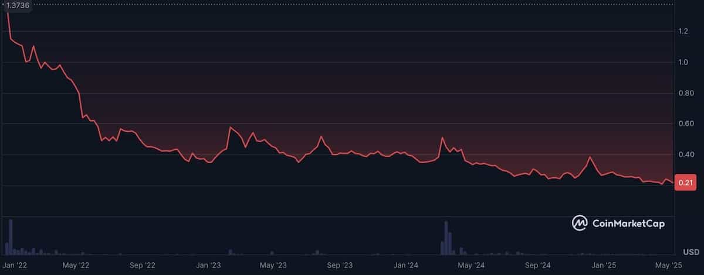
Task: Click the 0.80 price axis label
Action: (685, 93)
